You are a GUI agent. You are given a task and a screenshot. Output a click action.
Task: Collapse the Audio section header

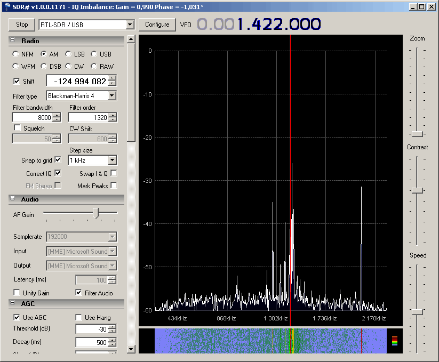[12, 199]
